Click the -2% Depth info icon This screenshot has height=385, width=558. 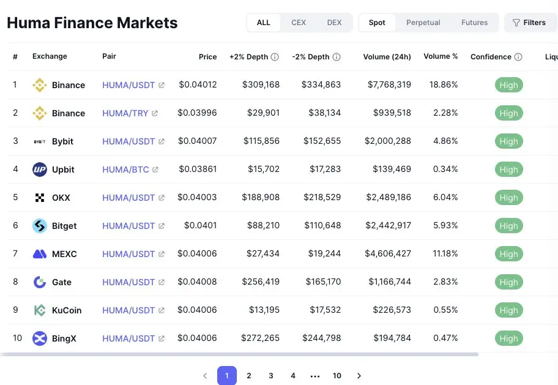click(x=337, y=57)
